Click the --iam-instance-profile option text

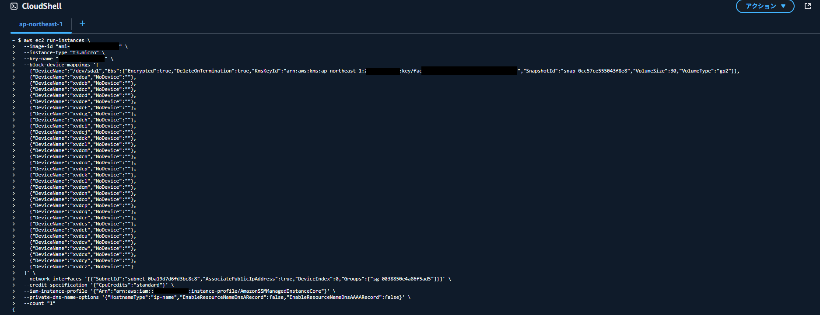coord(56,291)
